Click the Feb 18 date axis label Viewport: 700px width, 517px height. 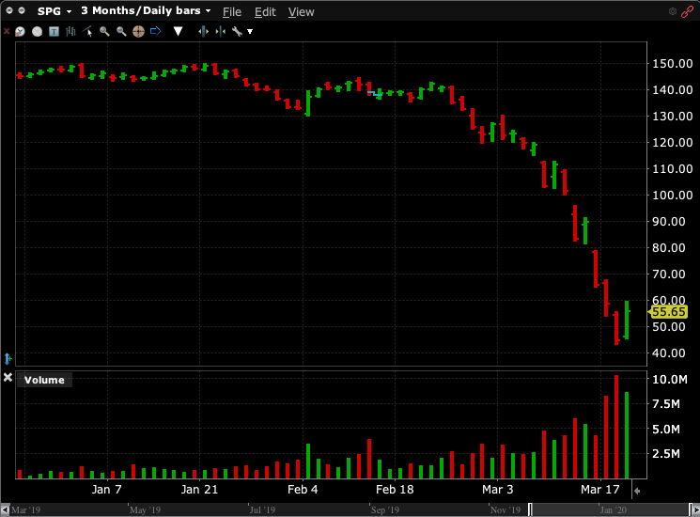point(395,490)
